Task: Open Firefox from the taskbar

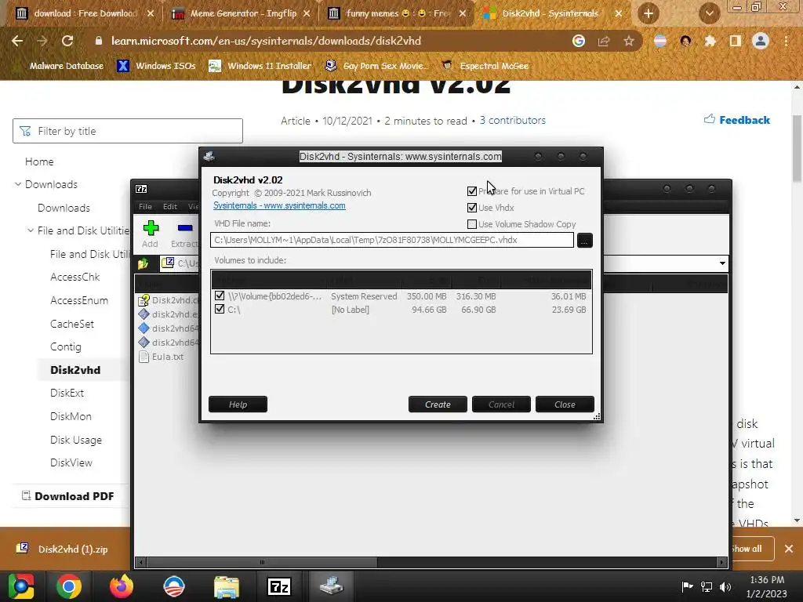Action: coord(122,586)
